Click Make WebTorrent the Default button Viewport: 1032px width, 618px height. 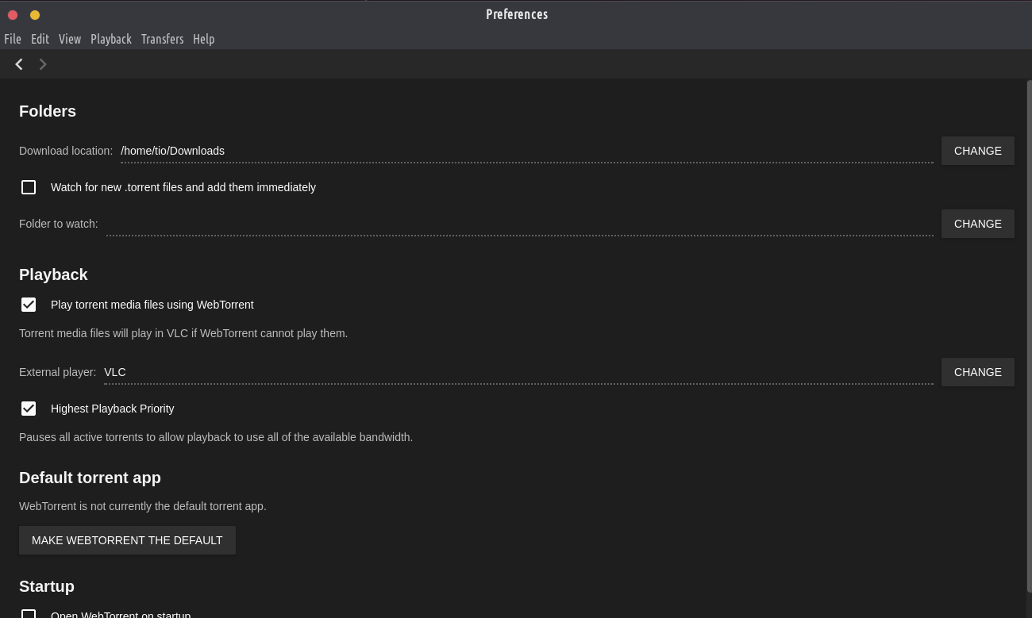coord(127,540)
